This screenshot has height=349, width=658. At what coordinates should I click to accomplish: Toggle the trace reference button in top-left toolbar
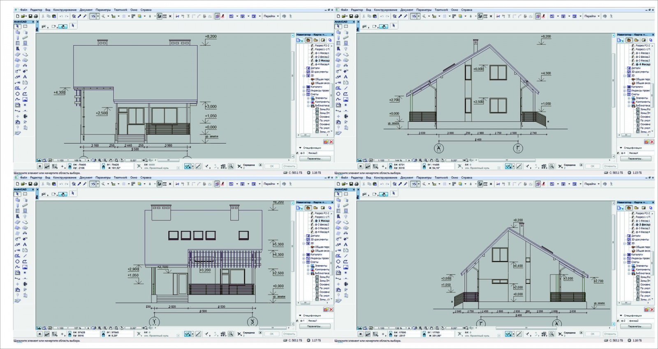(x=217, y=16)
